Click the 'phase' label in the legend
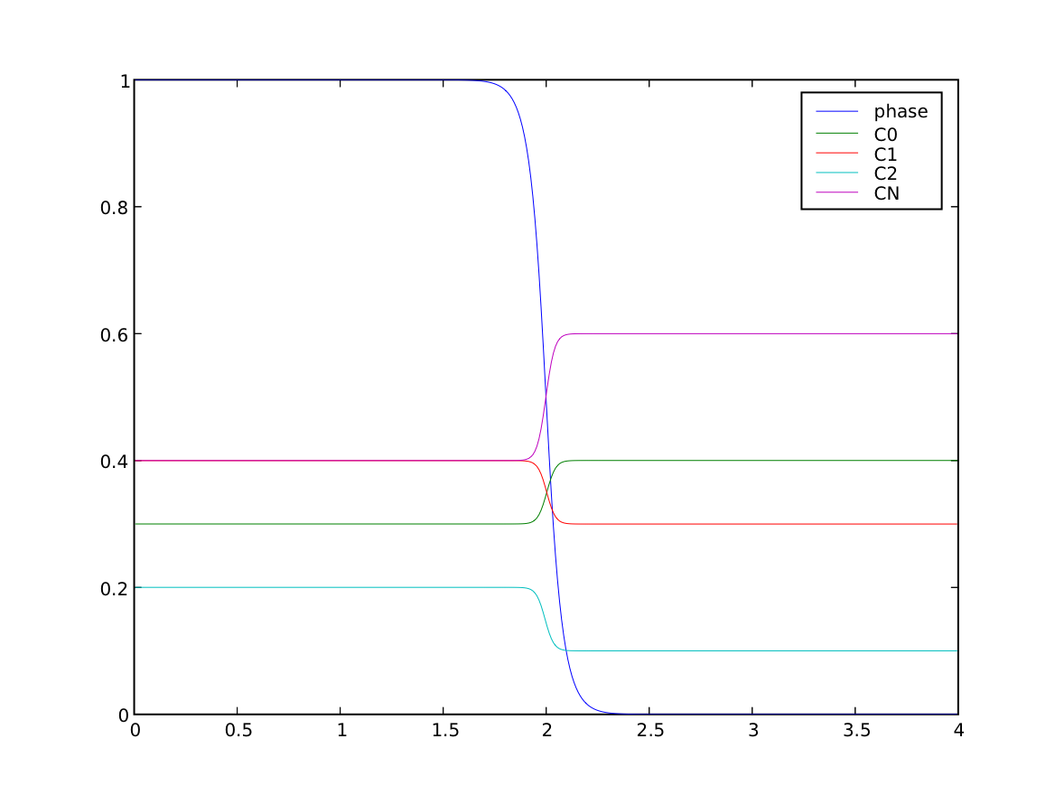The image size is (1064, 804). tap(900, 112)
